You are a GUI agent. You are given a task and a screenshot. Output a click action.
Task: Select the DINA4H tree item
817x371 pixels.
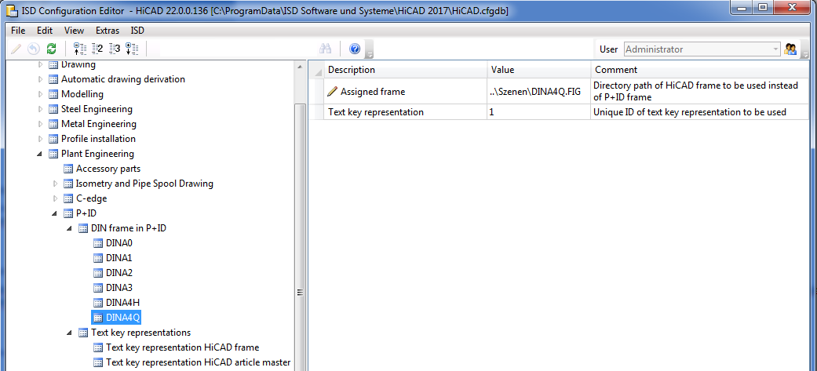(x=122, y=303)
